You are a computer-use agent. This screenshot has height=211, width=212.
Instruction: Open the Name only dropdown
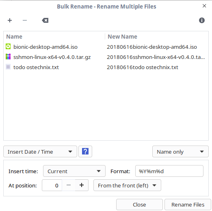pos(180,152)
